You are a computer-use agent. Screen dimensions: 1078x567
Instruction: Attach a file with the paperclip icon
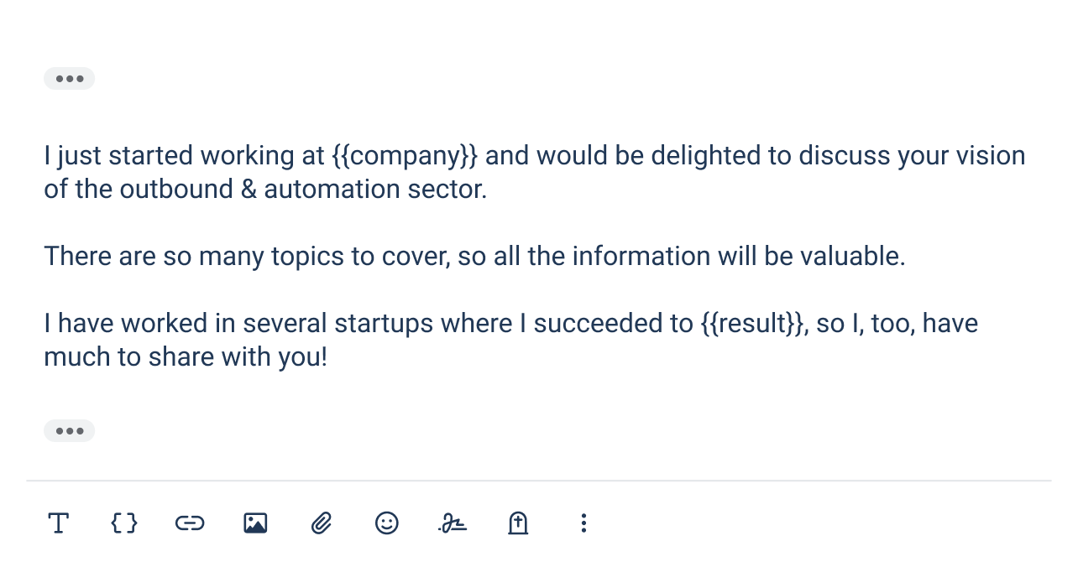[322, 523]
